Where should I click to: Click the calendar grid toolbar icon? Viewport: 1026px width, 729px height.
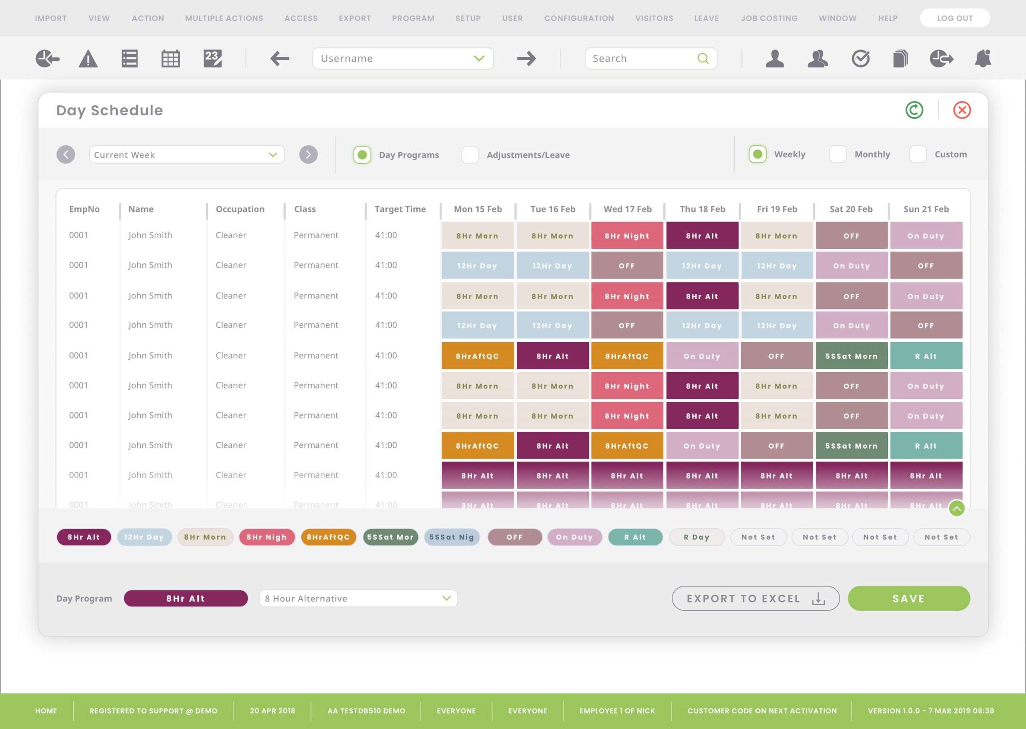pyautogui.click(x=171, y=59)
